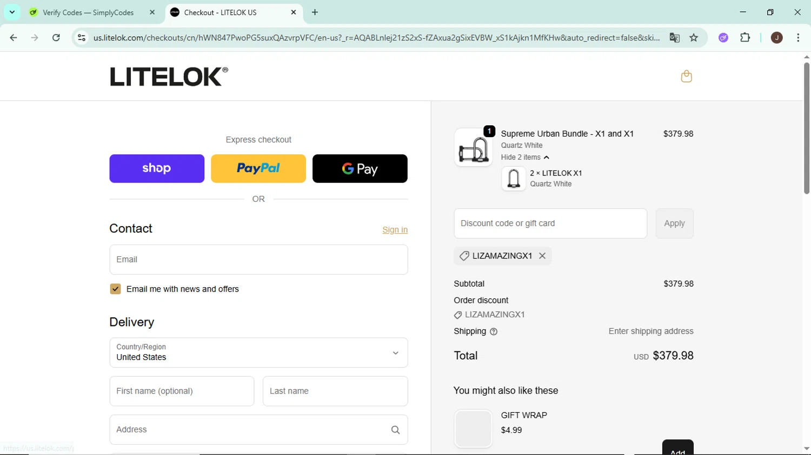811x455 pixels.
Task: Close the Checkout LITELOK US tab
Action: click(294, 12)
